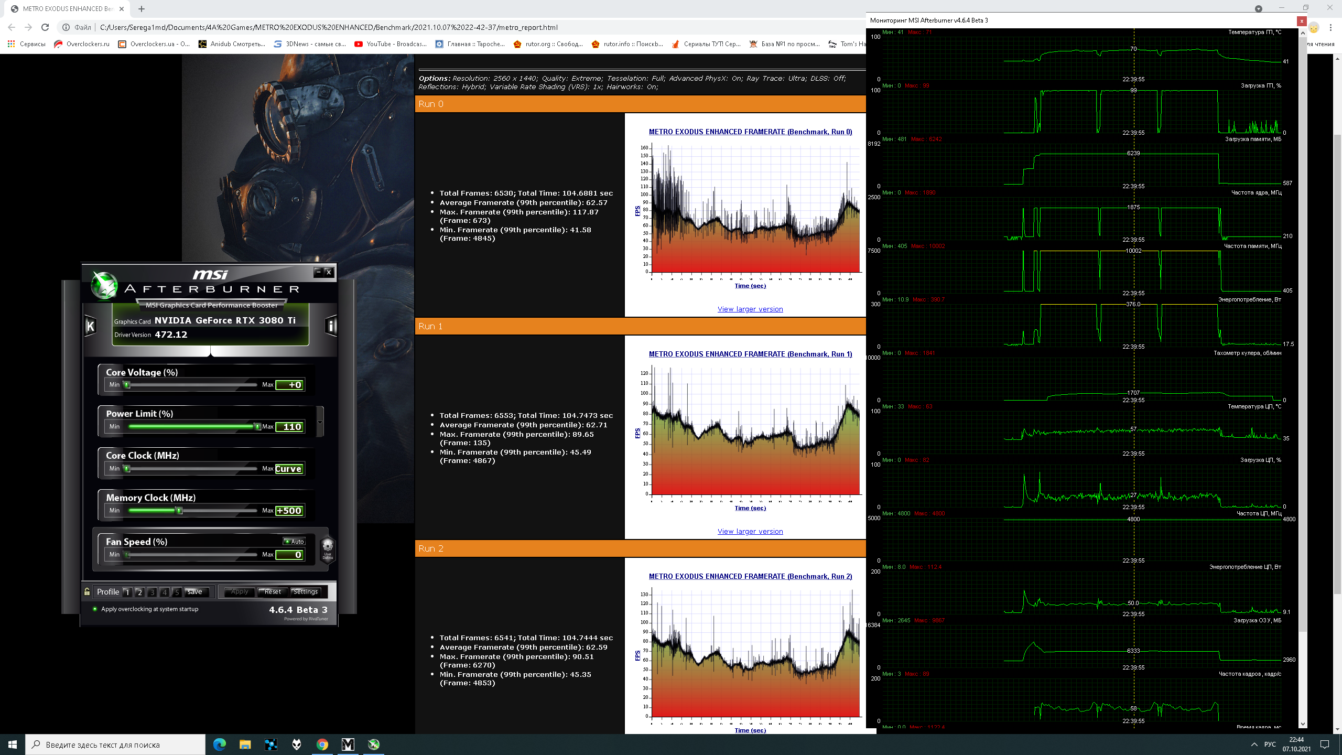Select profile slot 2
Image resolution: width=1342 pixels, height=755 pixels.
click(139, 592)
